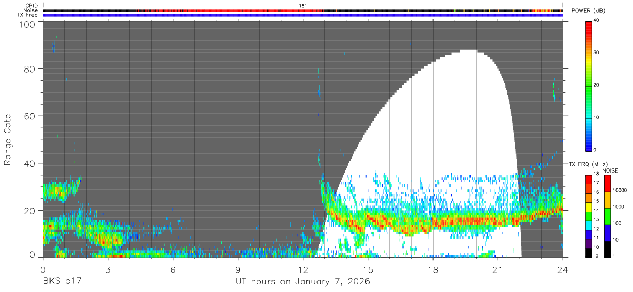Click the 6 hour tick on the time axis
633x292 pixels.
pyautogui.click(x=173, y=270)
